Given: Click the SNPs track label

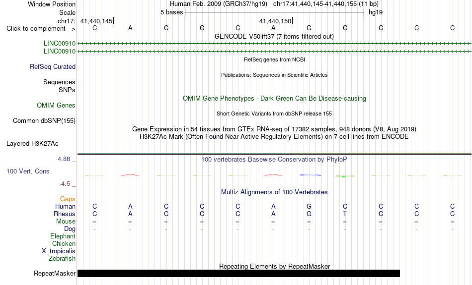Looking at the screenshot, I should point(67,90).
